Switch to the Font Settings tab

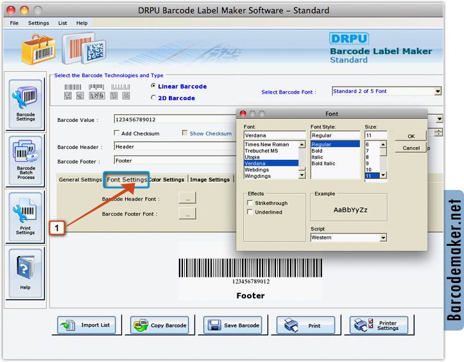(126, 179)
